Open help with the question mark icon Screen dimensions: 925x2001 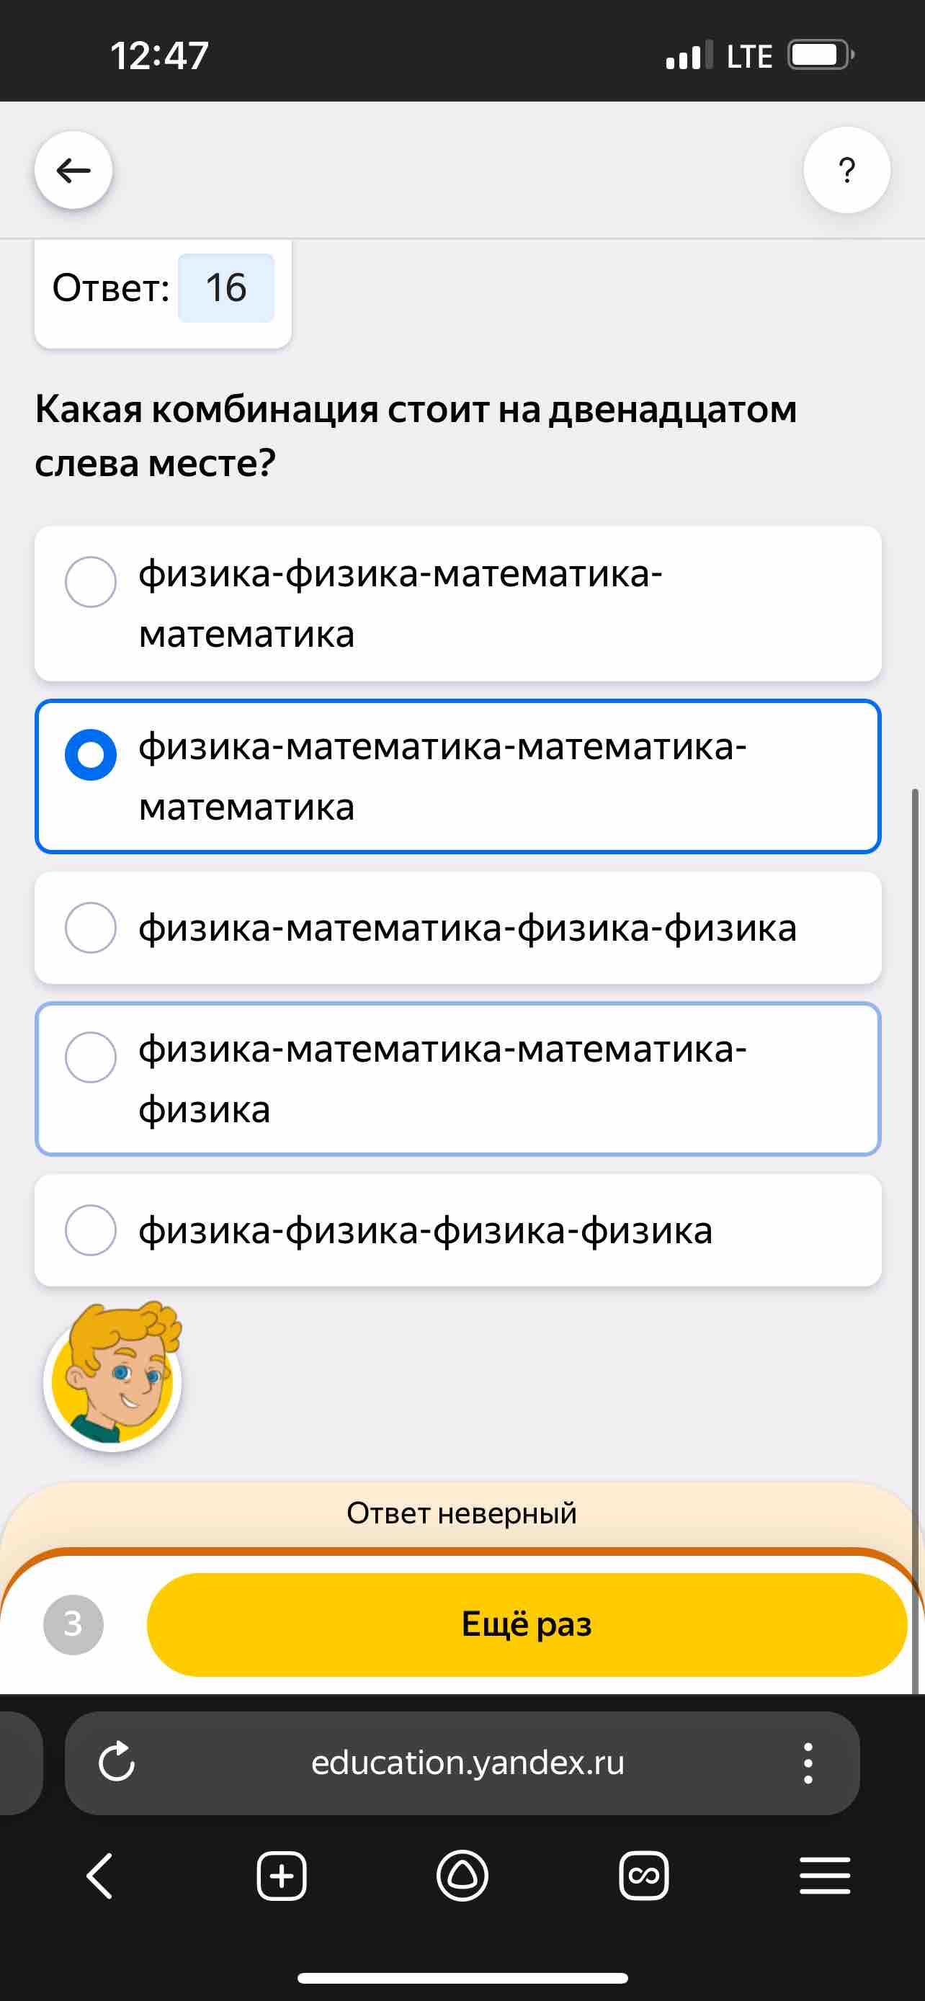tap(846, 170)
